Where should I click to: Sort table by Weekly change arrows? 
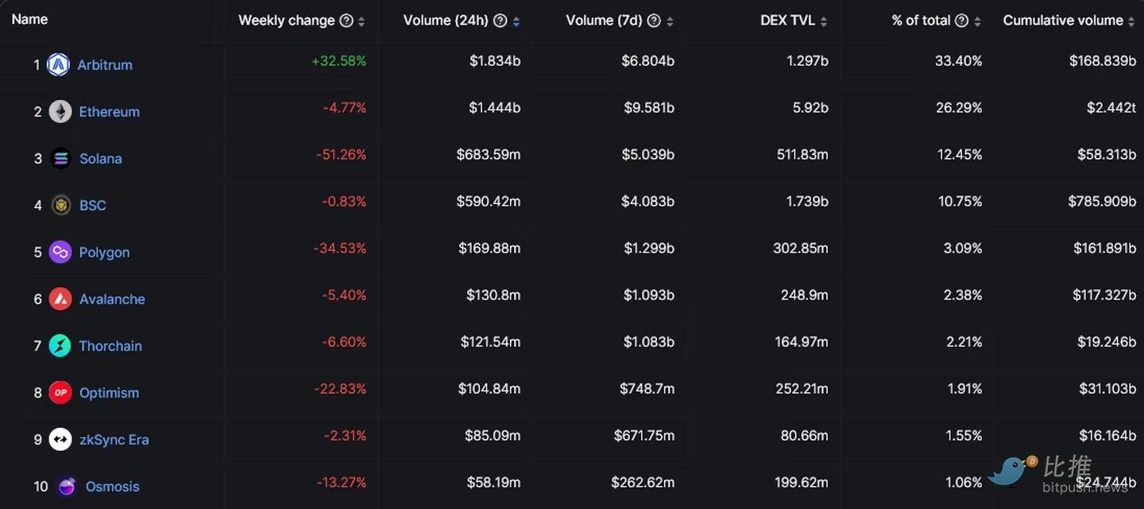click(x=361, y=22)
